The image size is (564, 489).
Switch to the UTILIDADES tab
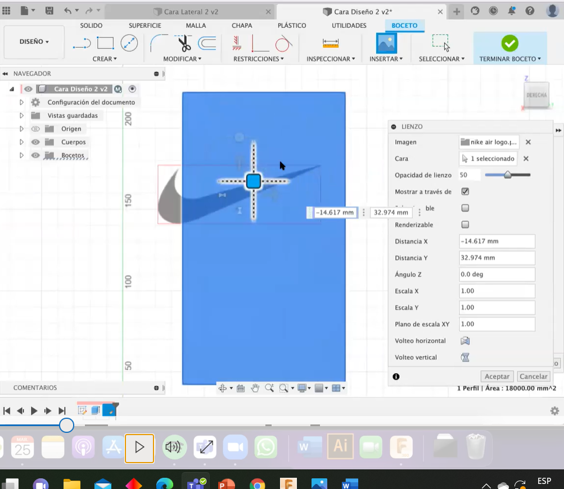point(349,25)
